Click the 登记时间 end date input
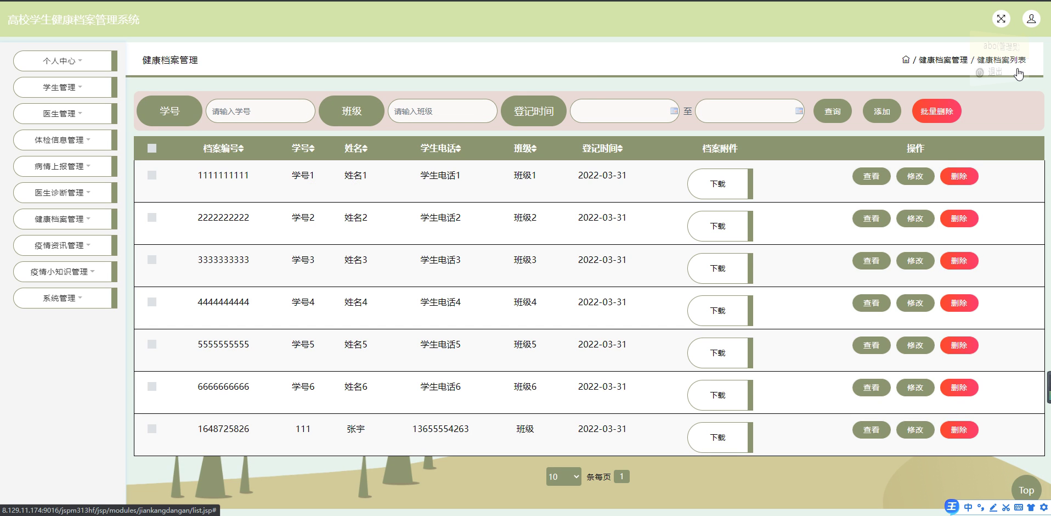The image size is (1051, 516). point(749,111)
